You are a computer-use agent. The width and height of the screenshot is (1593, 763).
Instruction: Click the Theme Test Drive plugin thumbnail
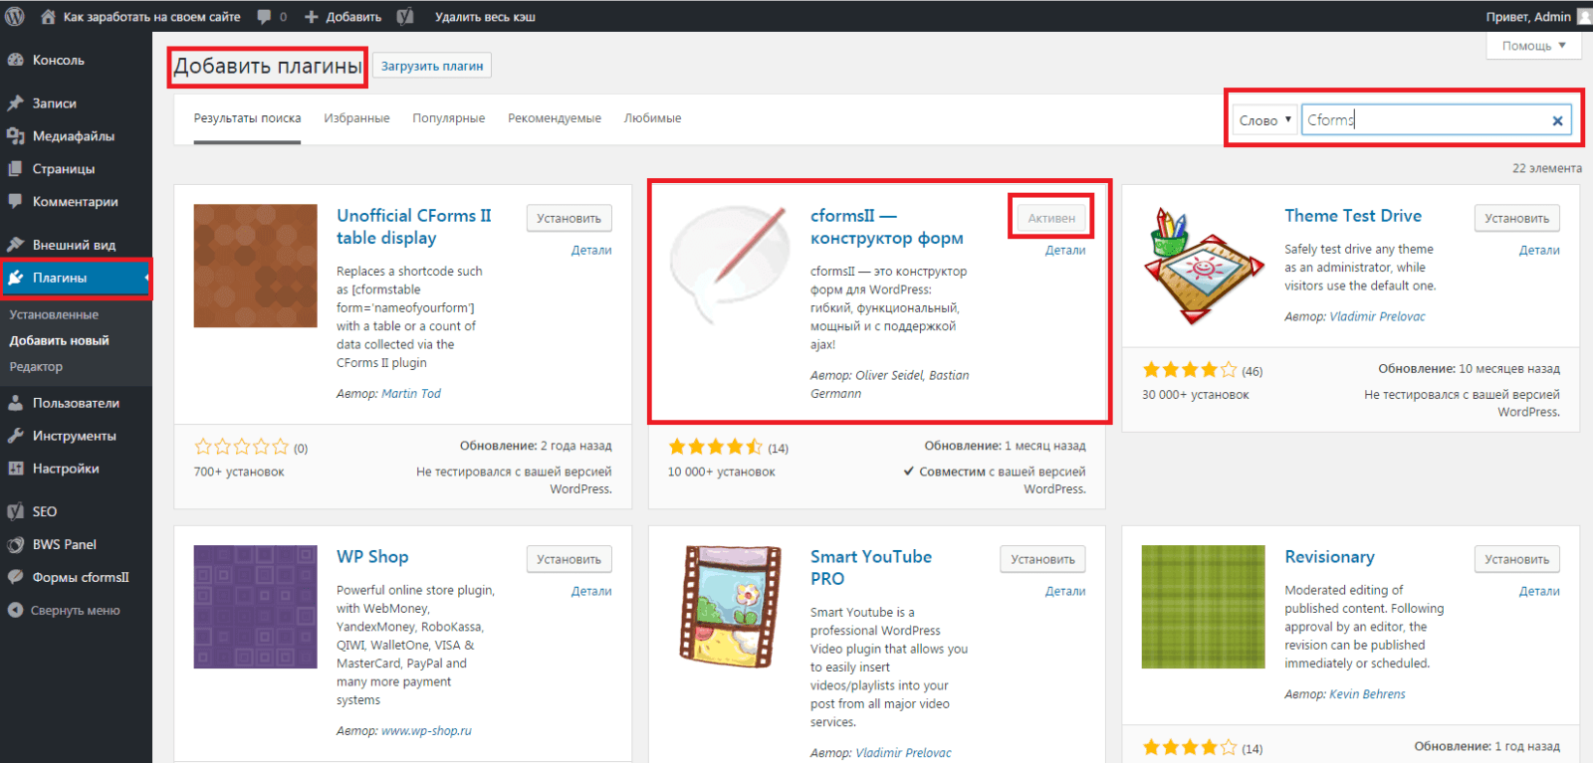1204,266
